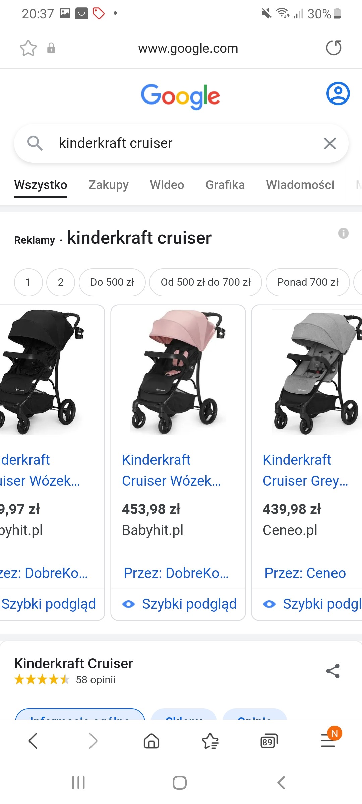Select Od 500 zł do 700 zł filter
The height and width of the screenshot is (804, 362).
pos(205,282)
